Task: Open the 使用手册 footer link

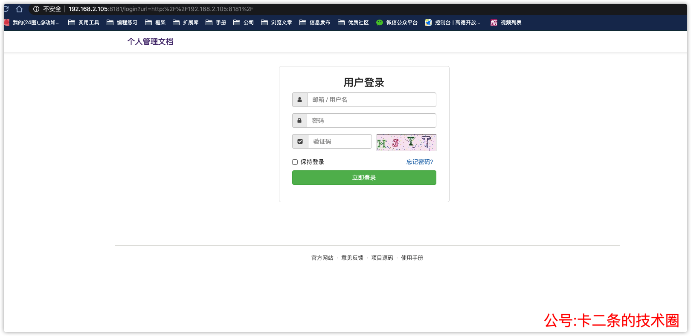Action: (412, 258)
